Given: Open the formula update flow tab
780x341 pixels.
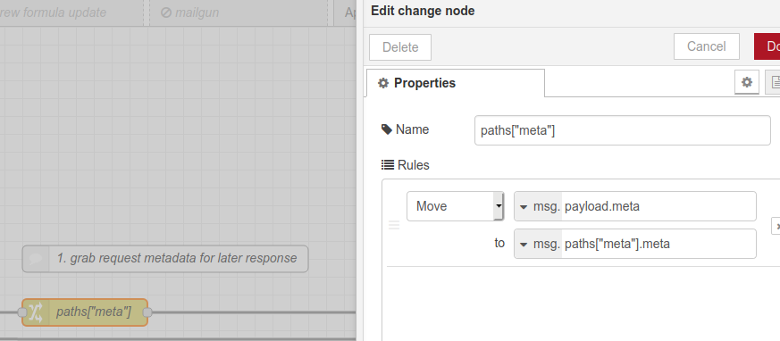Looking at the screenshot, I should 71,12.
